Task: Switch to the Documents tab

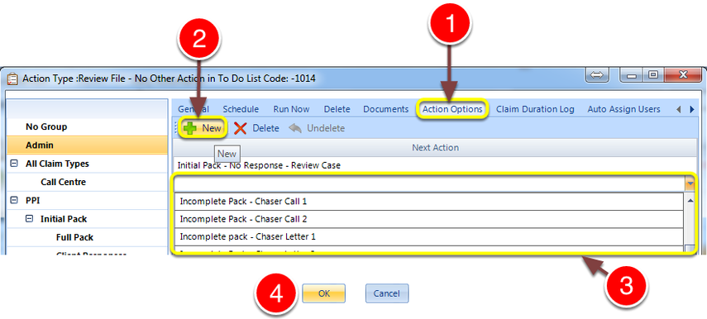Action: [386, 109]
